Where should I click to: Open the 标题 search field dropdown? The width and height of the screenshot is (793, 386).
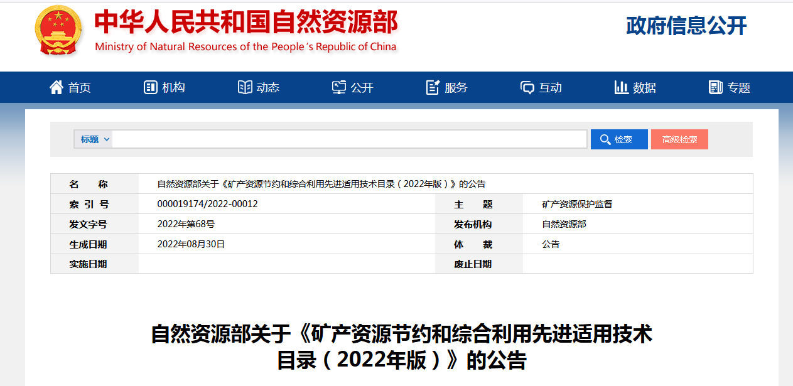[x=94, y=139]
